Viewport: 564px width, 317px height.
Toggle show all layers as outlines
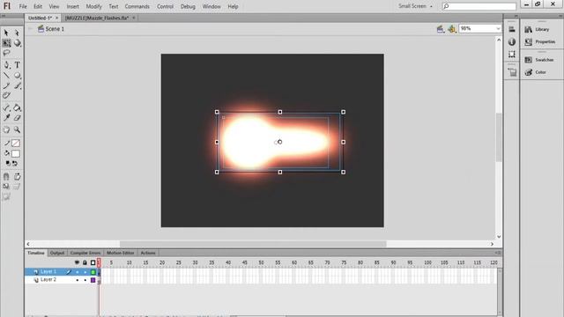[93, 262]
